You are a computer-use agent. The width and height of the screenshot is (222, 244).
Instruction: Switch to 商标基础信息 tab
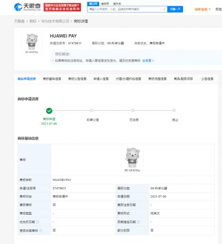52,79
